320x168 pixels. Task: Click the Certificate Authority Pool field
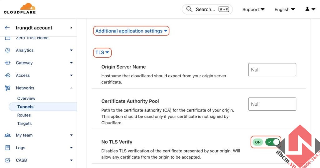(272, 104)
